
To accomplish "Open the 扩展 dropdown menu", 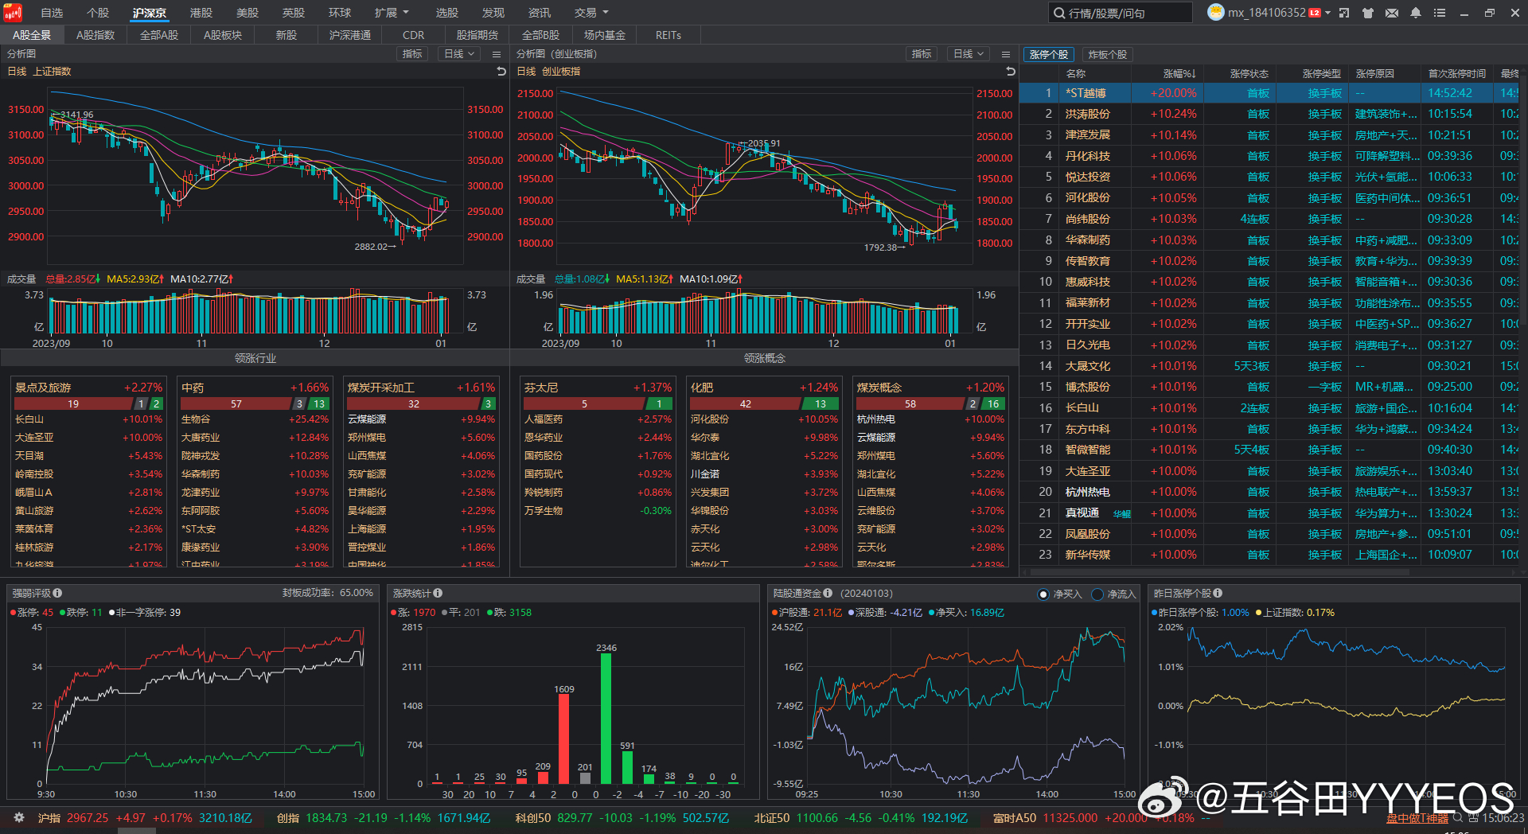I will point(388,12).
